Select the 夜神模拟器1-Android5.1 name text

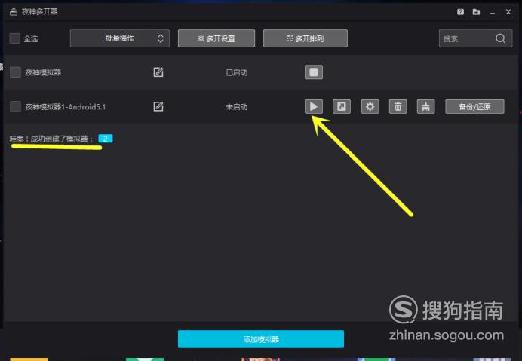pos(66,107)
